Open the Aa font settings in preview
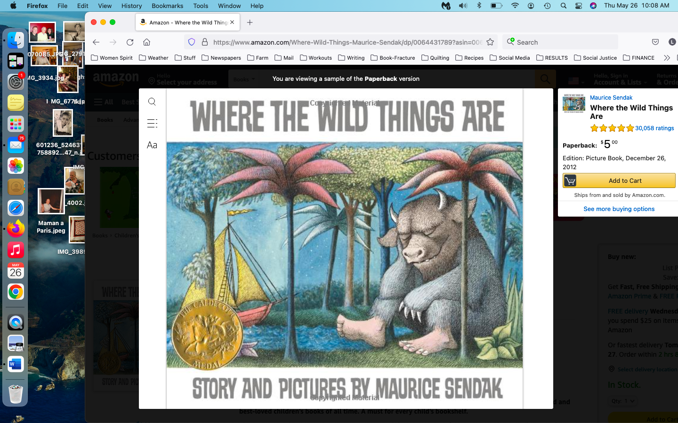This screenshot has width=678, height=423. click(x=152, y=145)
